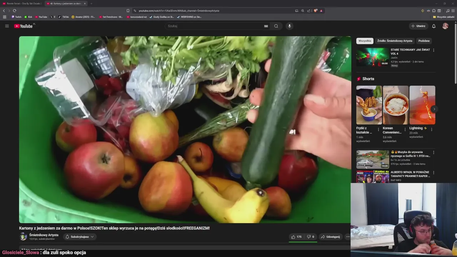
Task: Open STARE TECHNIAWY JAK ŚWIAT thumbnail
Action: click(372, 57)
